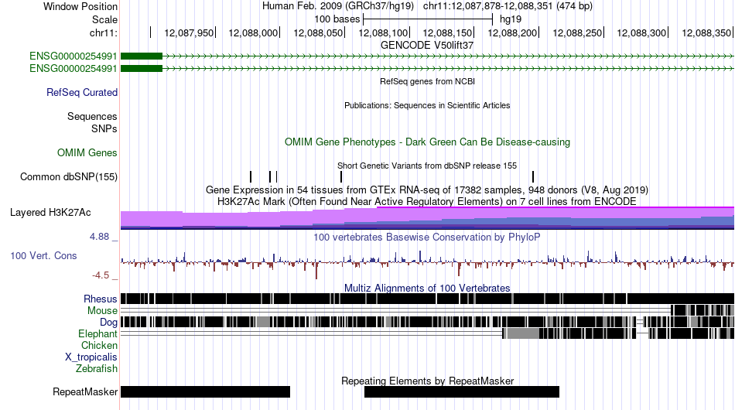Click the Mouse alignment block at right end
This screenshot has width=735, height=410.
(703, 310)
